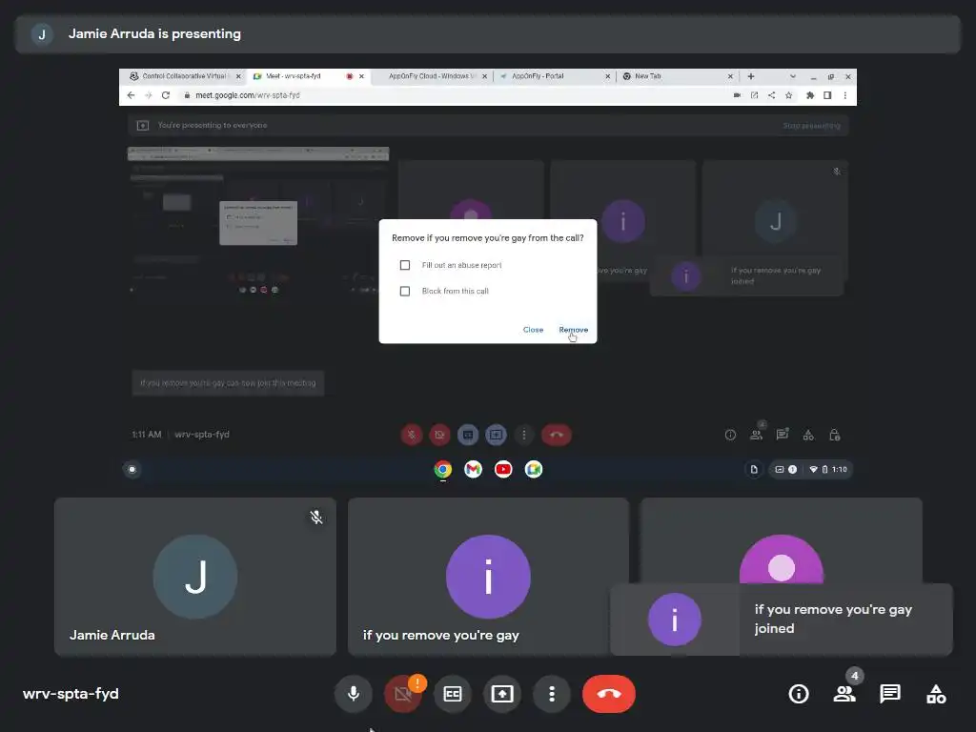
Task: Switch to AppOnFly - Portal browser tab
Action: pos(554,76)
